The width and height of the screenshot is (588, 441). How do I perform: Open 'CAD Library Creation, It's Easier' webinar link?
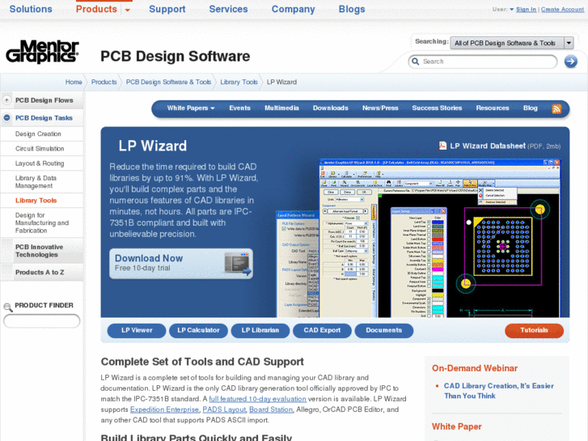point(499,391)
